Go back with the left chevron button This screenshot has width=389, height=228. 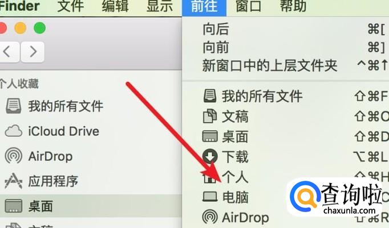9,52
